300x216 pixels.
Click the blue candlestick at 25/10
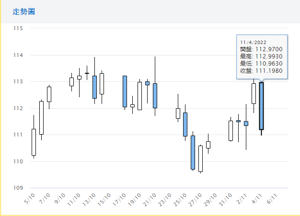click(185, 124)
